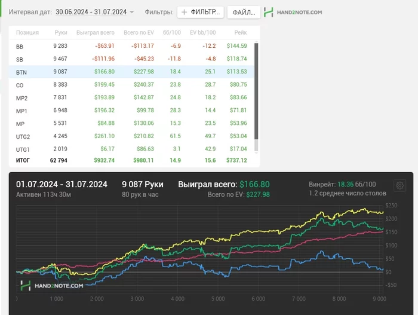
Task: Click the CO rake value $80.75
Action: coord(238,85)
